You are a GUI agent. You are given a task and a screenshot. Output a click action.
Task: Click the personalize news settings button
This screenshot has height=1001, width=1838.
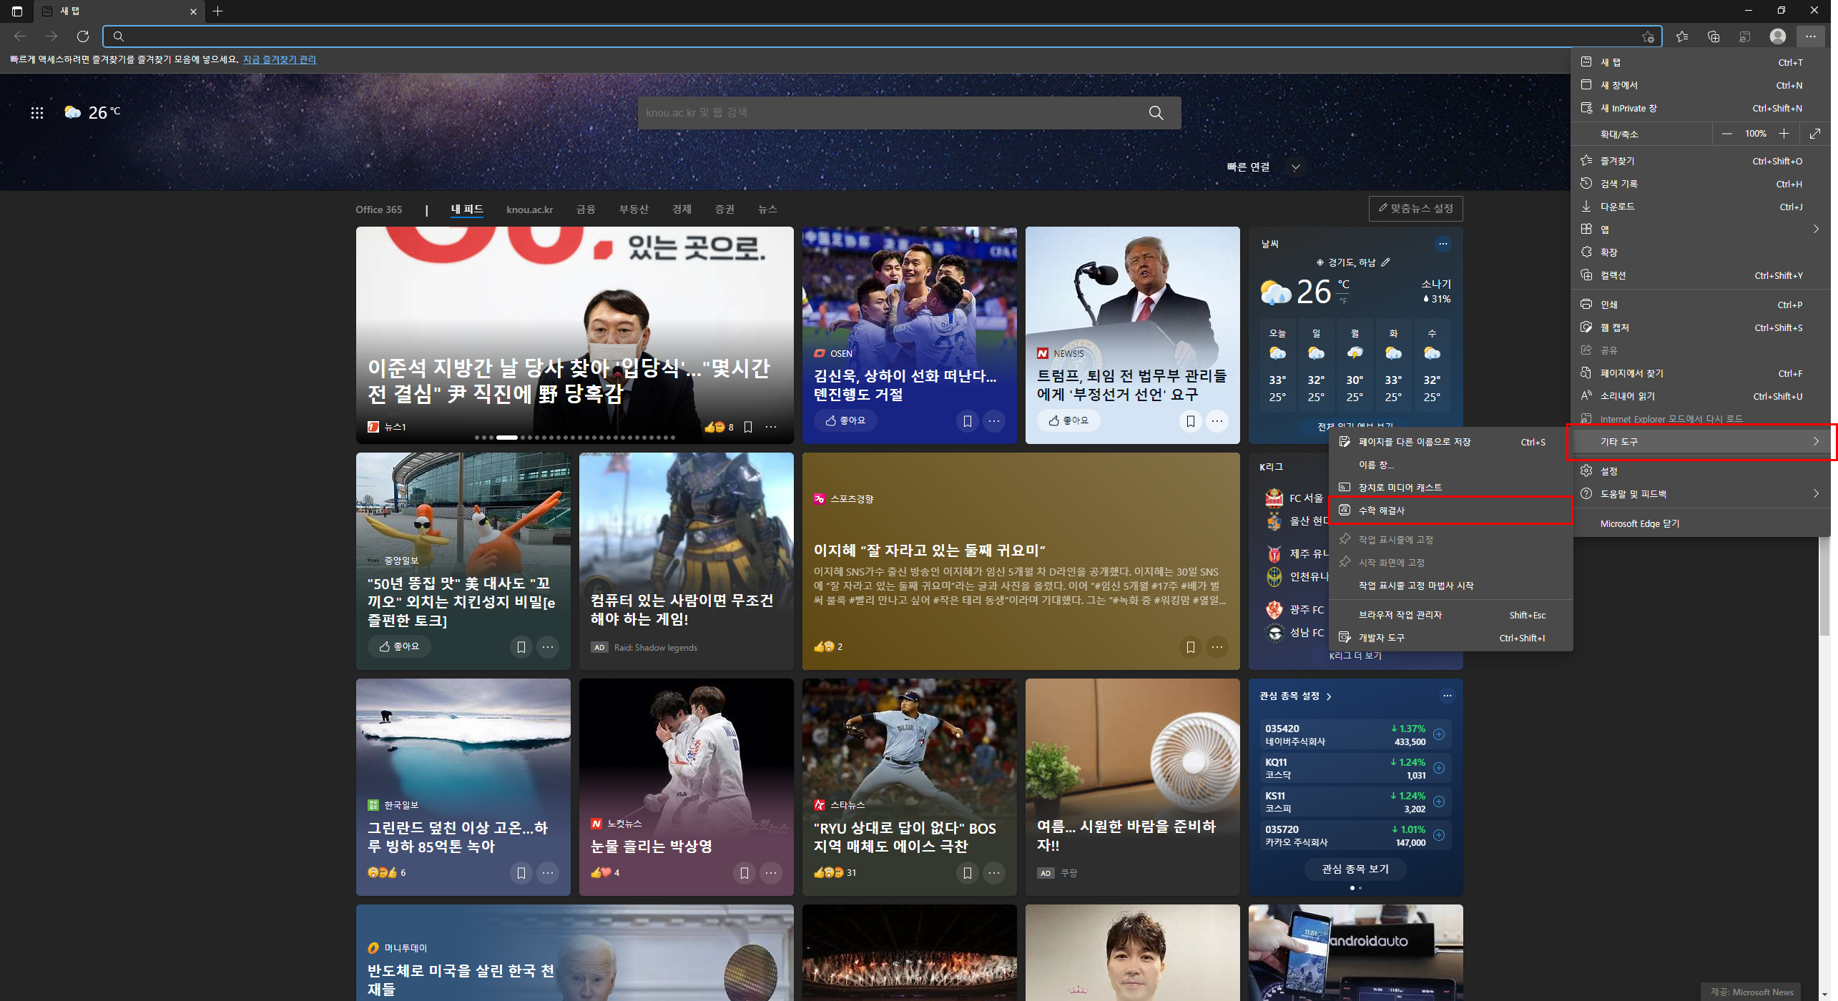pos(1415,209)
